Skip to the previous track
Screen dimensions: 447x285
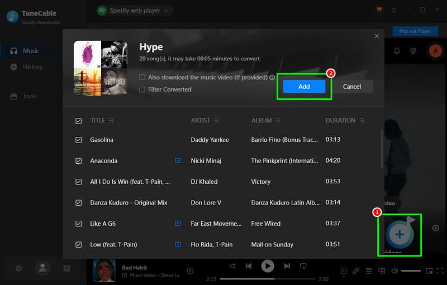[x=249, y=266]
